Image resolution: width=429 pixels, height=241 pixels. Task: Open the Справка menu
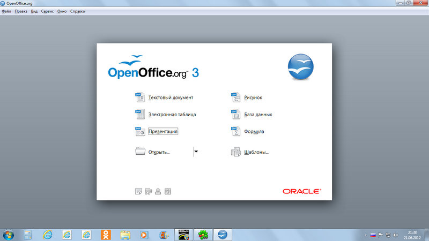(x=77, y=11)
